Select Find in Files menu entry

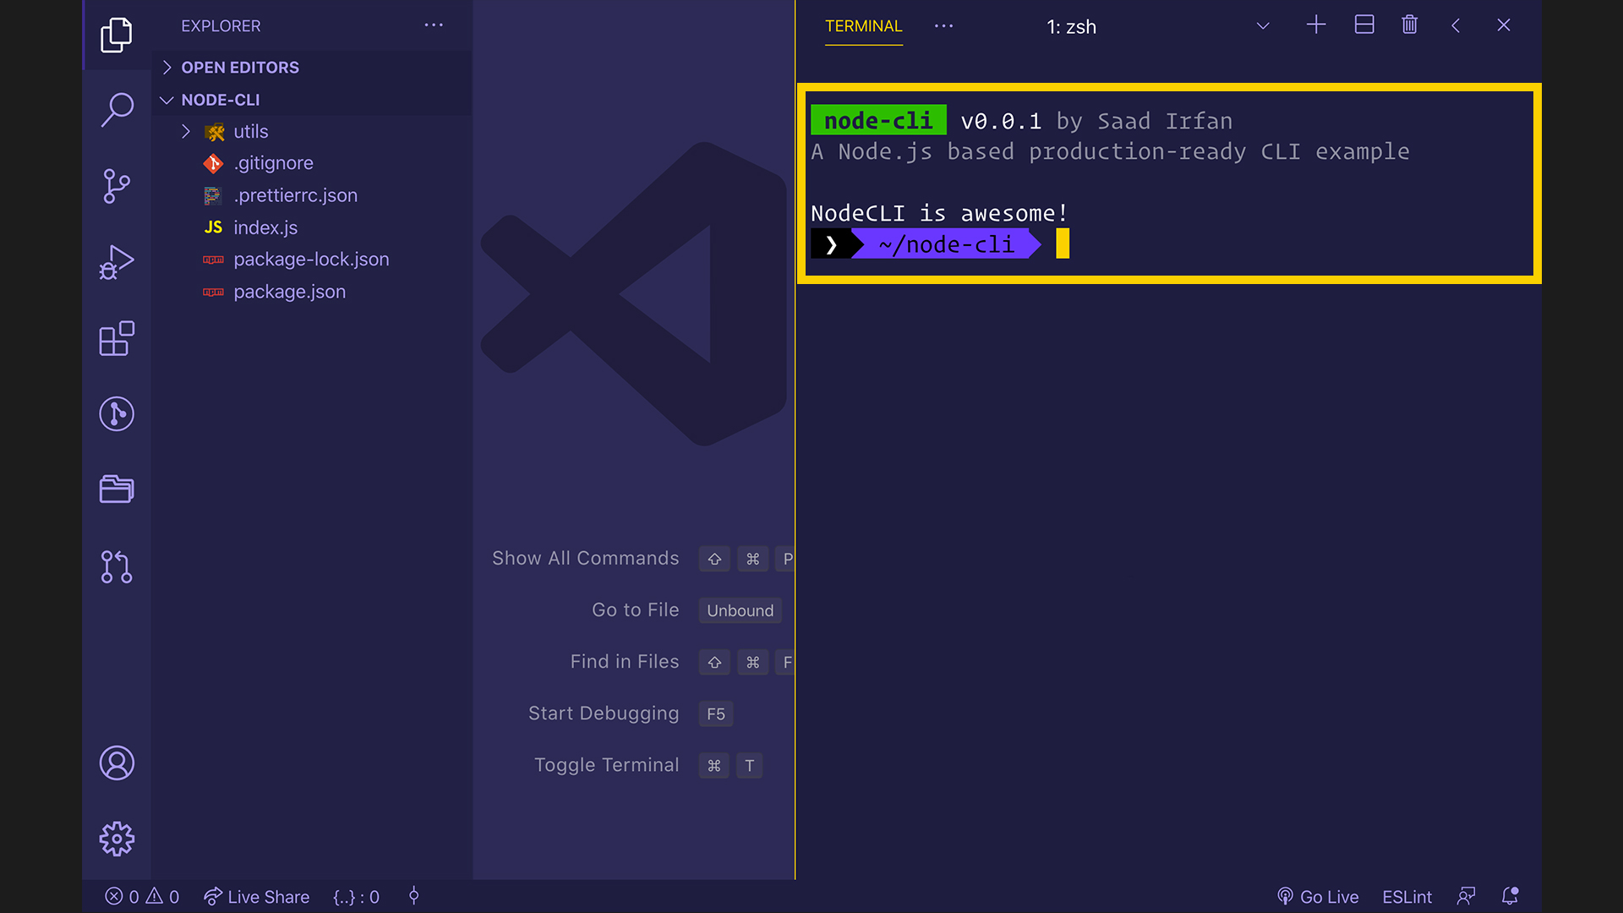pyautogui.click(x=624, y=661)
